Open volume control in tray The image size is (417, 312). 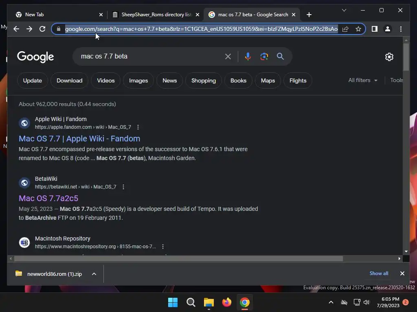pyautogui.click(x=367, y=302)
